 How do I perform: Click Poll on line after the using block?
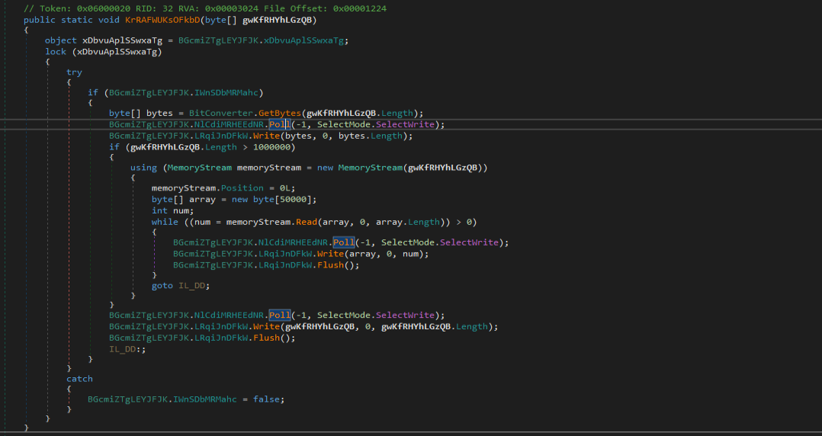point(279,316)
